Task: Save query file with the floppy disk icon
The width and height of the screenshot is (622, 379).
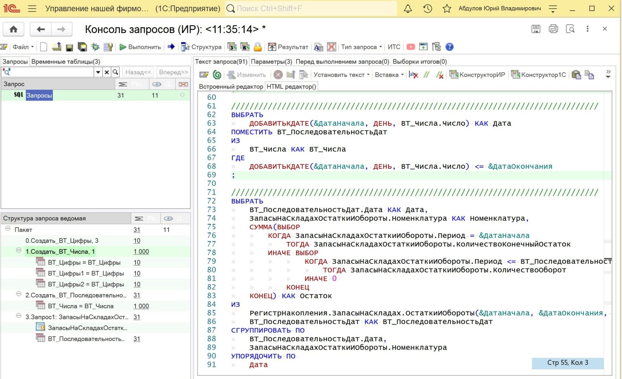Action: click(70, 47)
